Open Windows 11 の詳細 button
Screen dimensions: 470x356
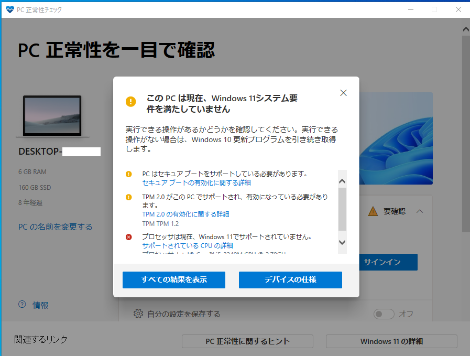[391, 341]
